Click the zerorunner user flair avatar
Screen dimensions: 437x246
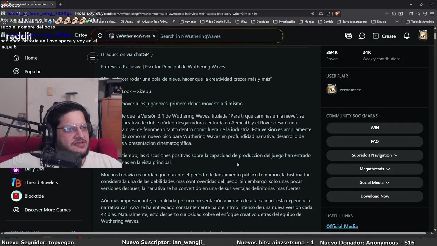pyautogui.click(x=332, y=90)
